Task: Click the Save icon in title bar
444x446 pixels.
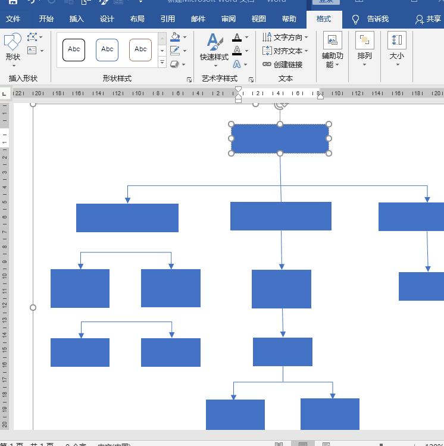Action: 12,2
